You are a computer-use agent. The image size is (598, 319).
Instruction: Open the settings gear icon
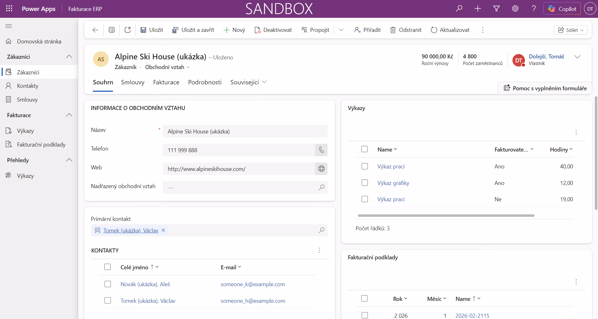click(x=515, y=9)
